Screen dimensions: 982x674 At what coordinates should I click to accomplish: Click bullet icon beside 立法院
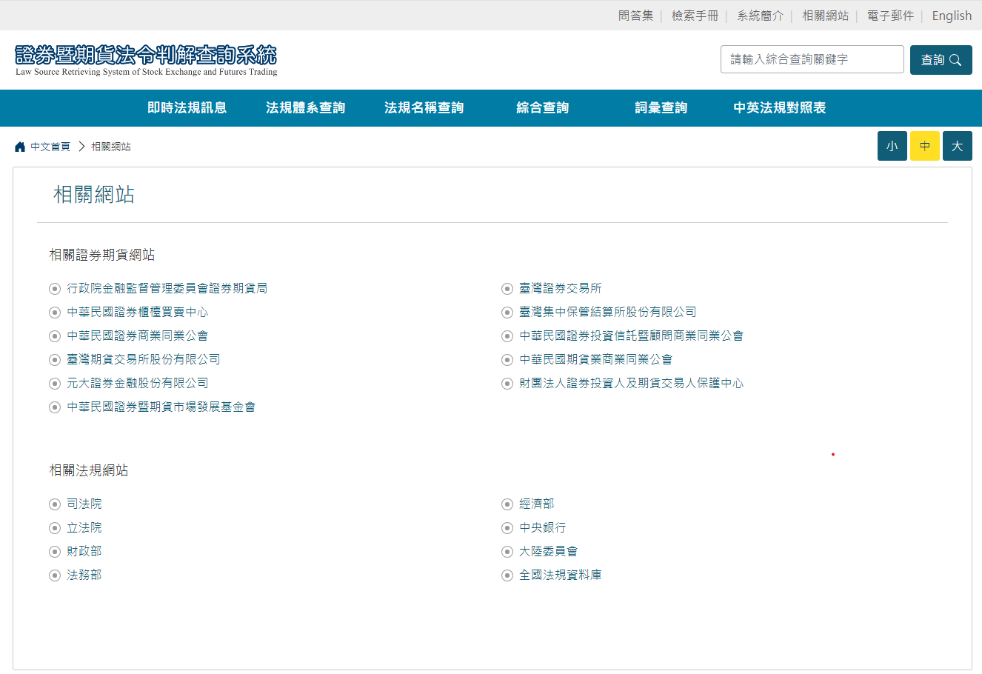55,528
